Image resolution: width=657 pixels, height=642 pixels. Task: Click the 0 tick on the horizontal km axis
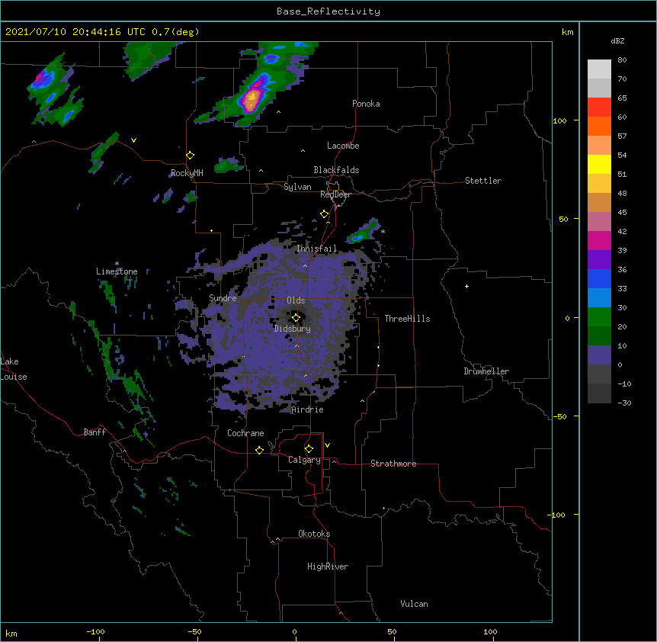pyautogui.click(x=294, y=631)
